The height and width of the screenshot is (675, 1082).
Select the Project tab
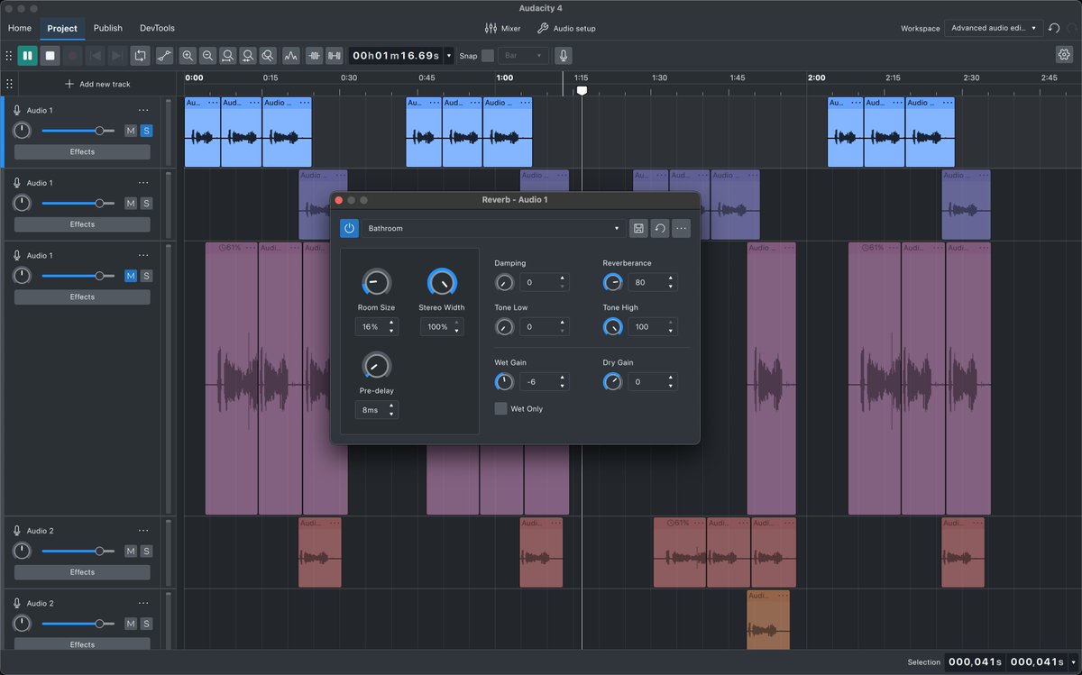[x=62, y=28]
